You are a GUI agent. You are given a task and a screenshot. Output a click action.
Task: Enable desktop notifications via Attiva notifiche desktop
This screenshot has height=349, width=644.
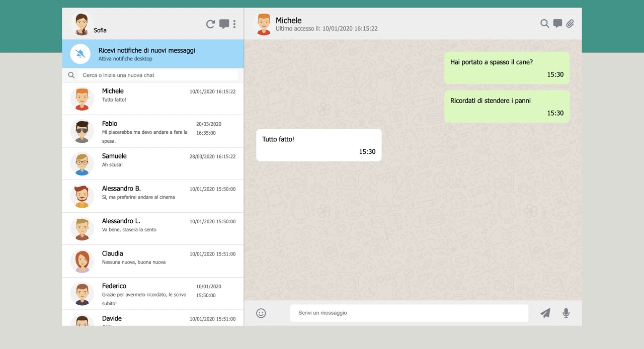pyautogui.click(x=125, y=59)
